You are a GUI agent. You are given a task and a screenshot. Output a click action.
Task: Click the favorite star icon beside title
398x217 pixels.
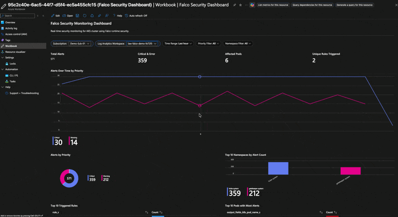240,5
